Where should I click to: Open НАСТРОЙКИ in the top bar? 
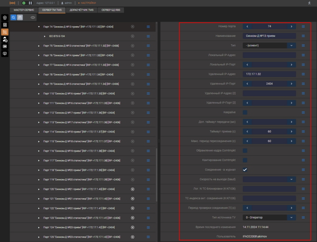pyautogui.click(x=88, y=3)
